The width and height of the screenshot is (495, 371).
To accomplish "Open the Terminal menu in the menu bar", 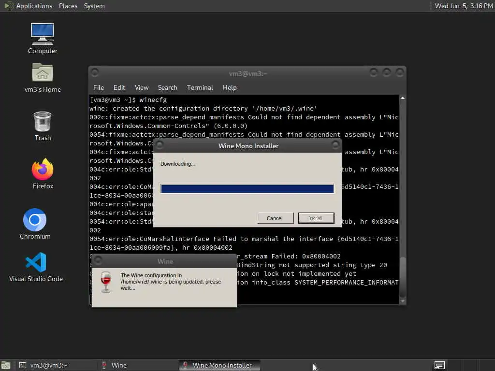I will click(x=200, y=88).
